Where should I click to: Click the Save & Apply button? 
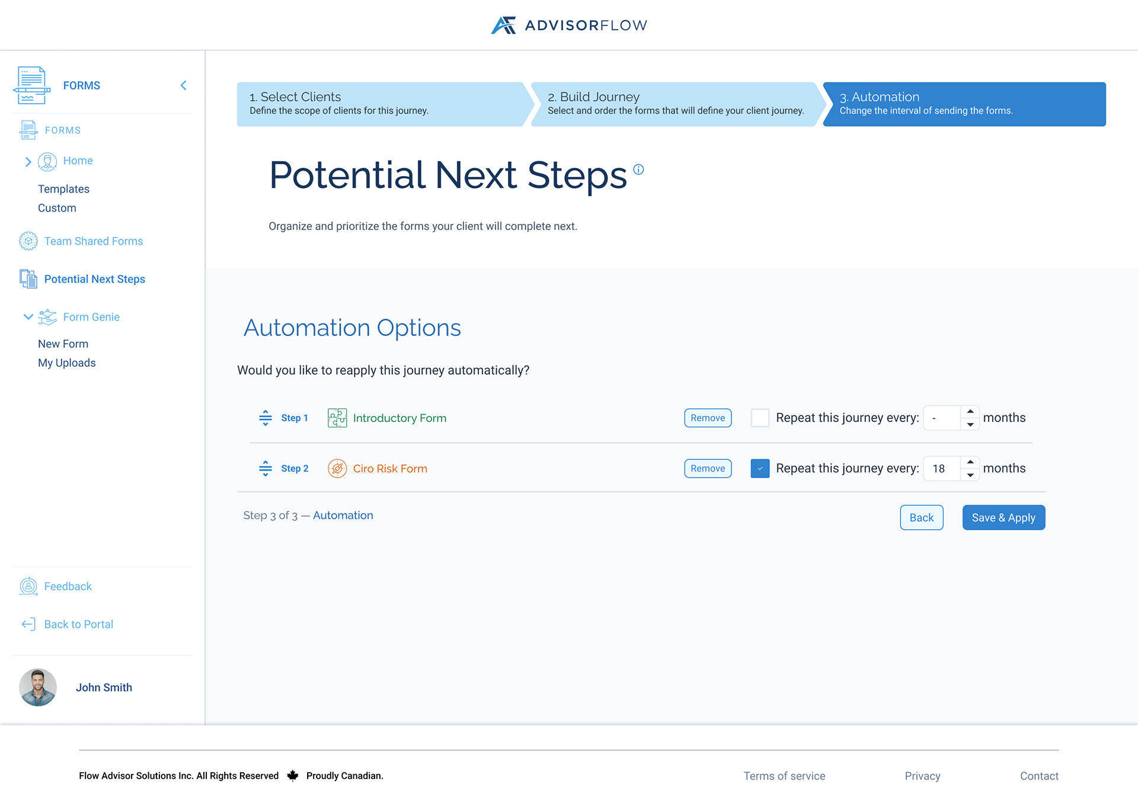click(1003, 517)
